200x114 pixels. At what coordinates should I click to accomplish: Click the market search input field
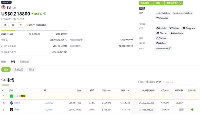[180, 82]
